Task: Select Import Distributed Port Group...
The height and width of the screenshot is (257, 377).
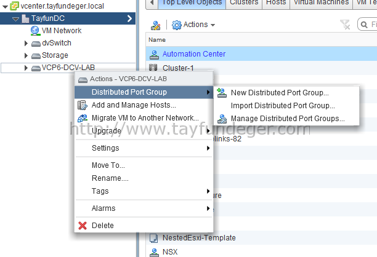Action: tap(286, 106)
